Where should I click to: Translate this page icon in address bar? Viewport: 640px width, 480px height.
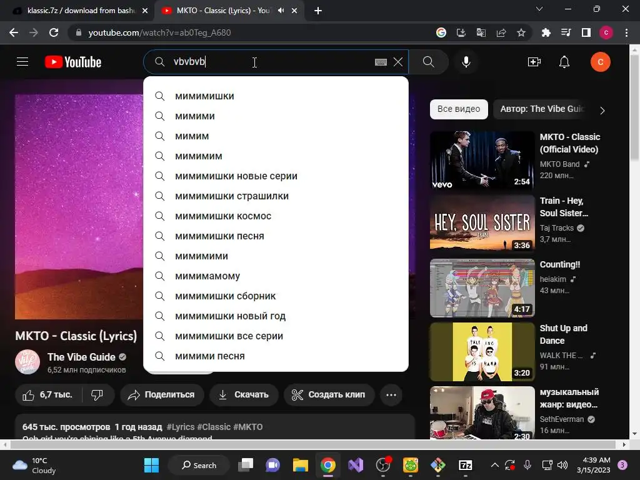click(481, 32)
